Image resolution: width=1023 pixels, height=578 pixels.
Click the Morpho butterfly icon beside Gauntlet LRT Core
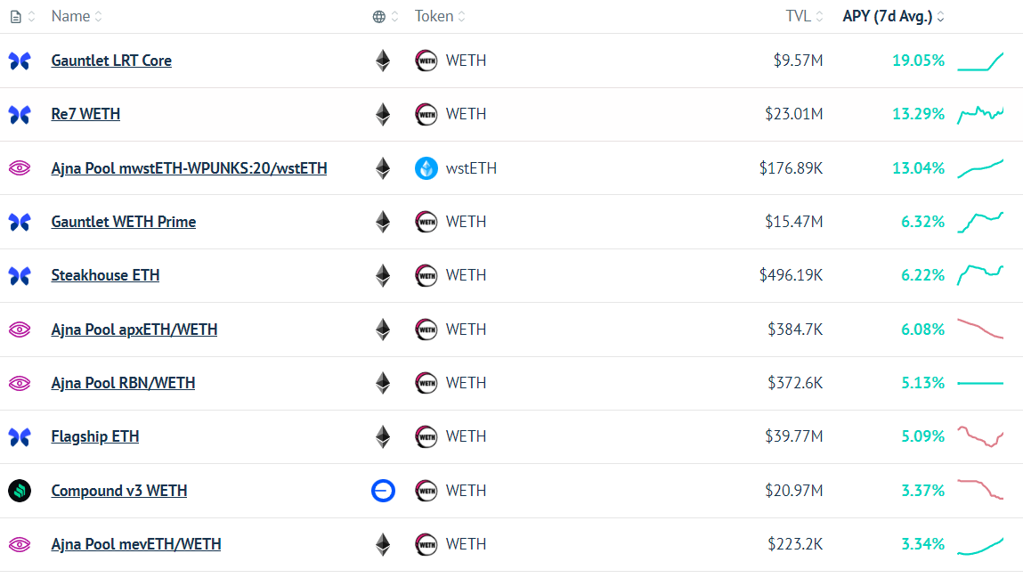tap(20, 61)
